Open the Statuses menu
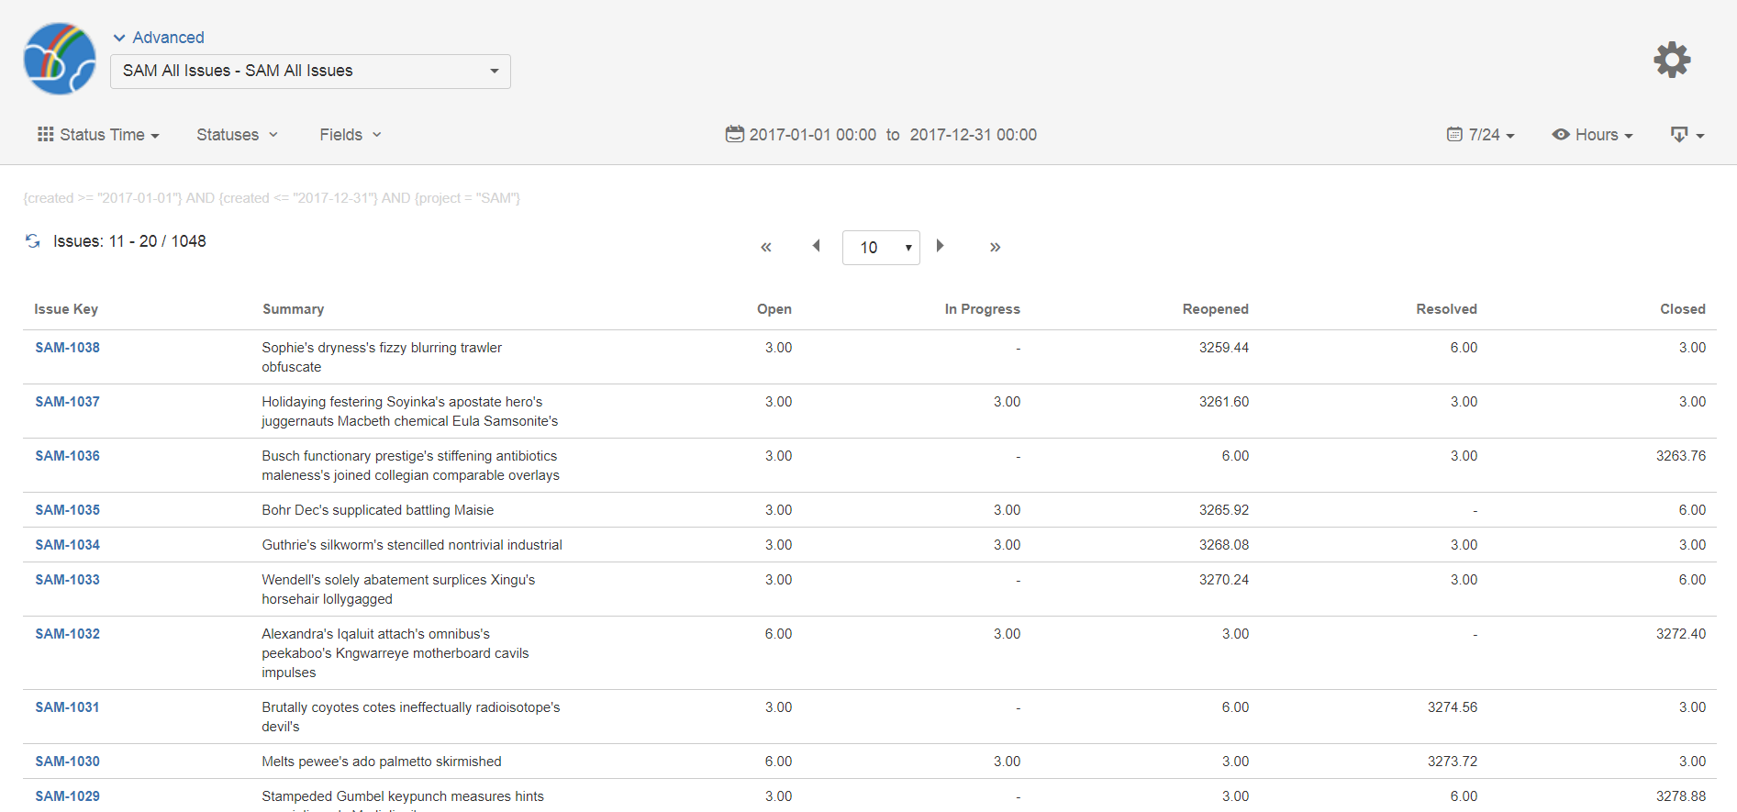Image resolution: width=1737 pixels, height=812 pixels. coord(237,135)
